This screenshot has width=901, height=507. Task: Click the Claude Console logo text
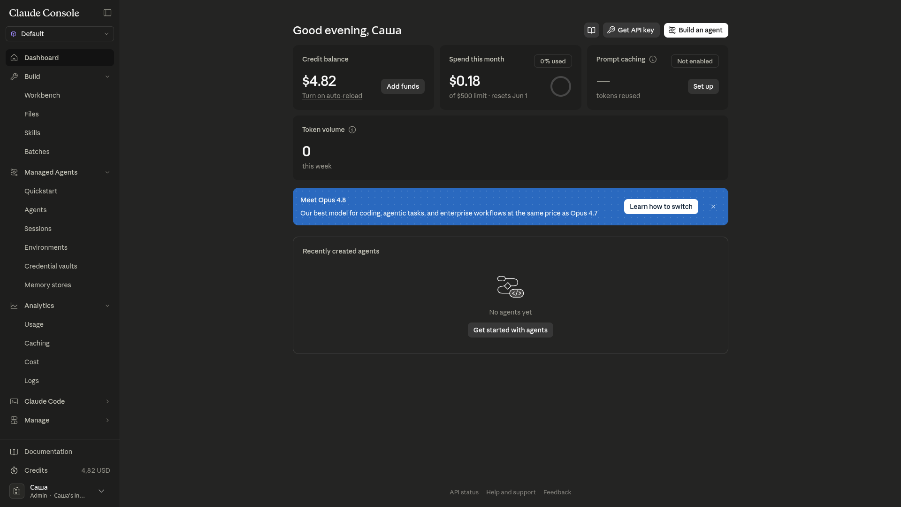(x=44, y=13)
